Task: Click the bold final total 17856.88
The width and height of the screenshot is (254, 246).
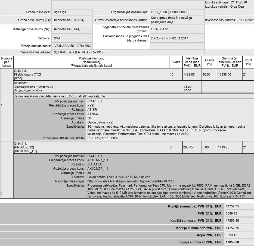Action: (x=232, y=242)
